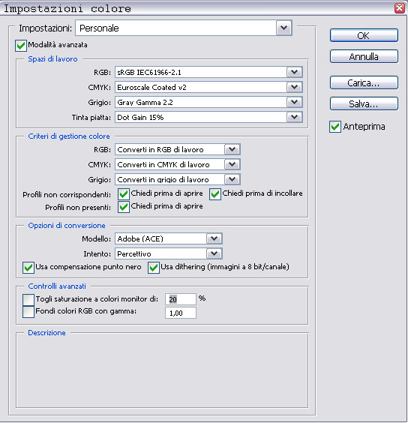Enable Fondi colori RGB con gamma
This screenshot has width=408, height=423.
point(28,312)
